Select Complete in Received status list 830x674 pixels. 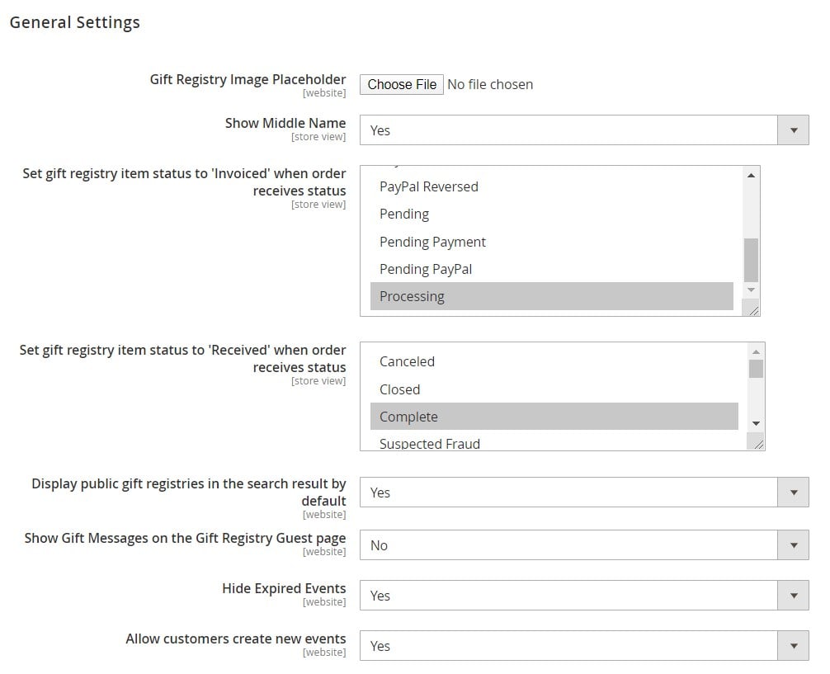(554, 417)
